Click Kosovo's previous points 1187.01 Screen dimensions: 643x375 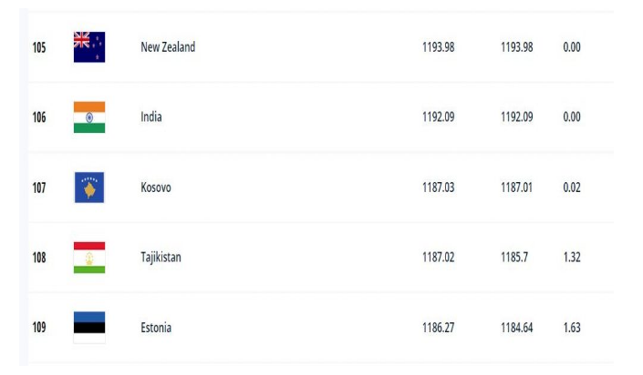click(x=516, y=187)
